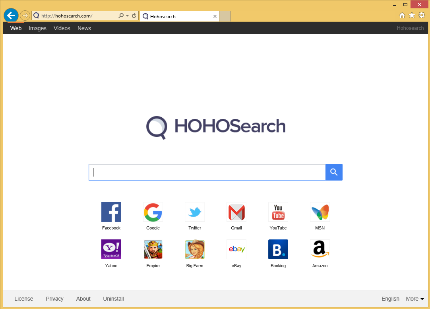
Task: Open the License footer link
Action: click(23, 299)
